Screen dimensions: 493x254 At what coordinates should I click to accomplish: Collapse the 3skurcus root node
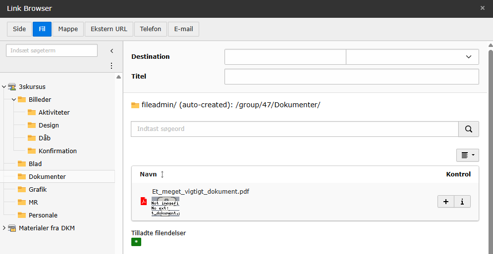coord(4,87)
